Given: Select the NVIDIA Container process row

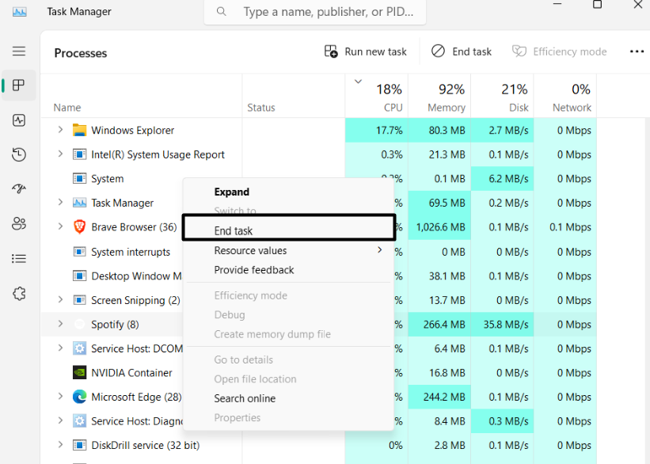Looking at the screenshot, I should point(131,373).
